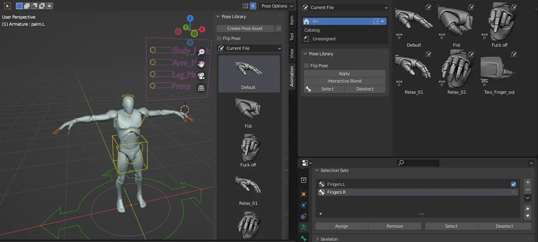Viewport: 538px width, 242px height.
Task: Disable the Fingers.L selection set checkbox
Action: coord(513,184)
